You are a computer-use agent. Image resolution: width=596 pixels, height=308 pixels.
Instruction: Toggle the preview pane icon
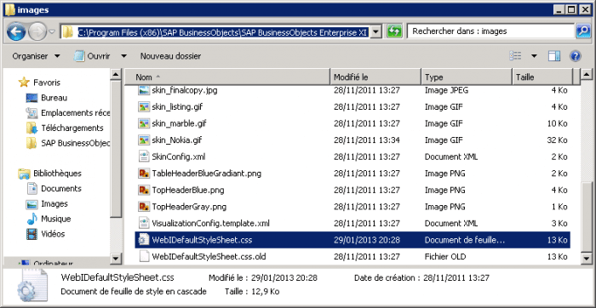[x=554, y=56]
